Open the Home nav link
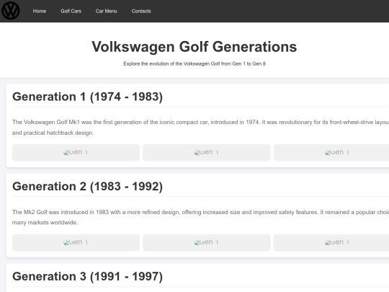The height and width of the screenshot is (292, 389). pyautogui.click(x=40, y=11)
